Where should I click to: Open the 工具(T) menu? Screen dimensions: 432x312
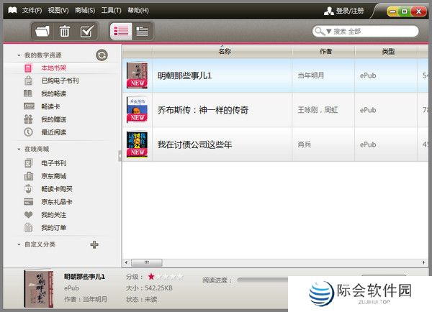coord(111,10)
